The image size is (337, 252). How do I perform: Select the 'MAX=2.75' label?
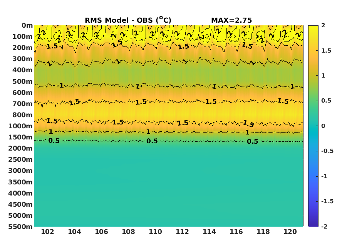231,20
